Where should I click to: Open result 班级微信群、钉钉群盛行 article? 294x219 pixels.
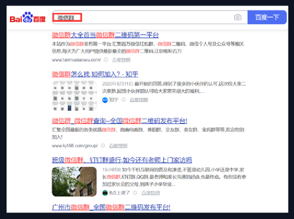[x=122, y=160]
